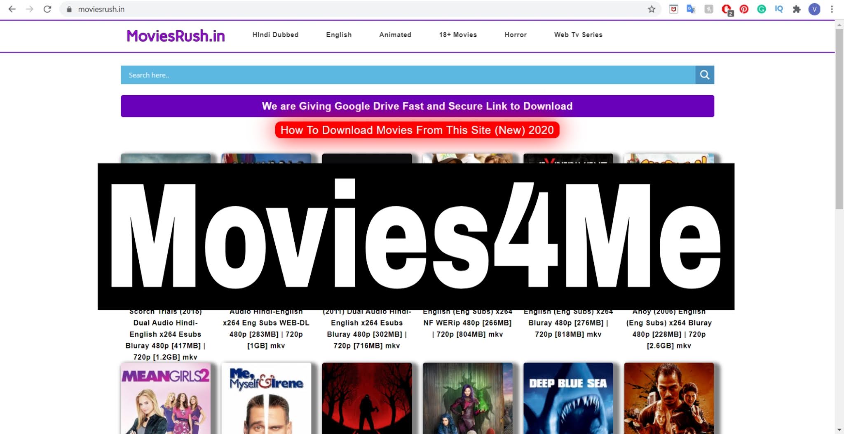Screen dimensions: 844x434
Task: Click the purple Google Drive link banner
Action: (x=417, y=106)
